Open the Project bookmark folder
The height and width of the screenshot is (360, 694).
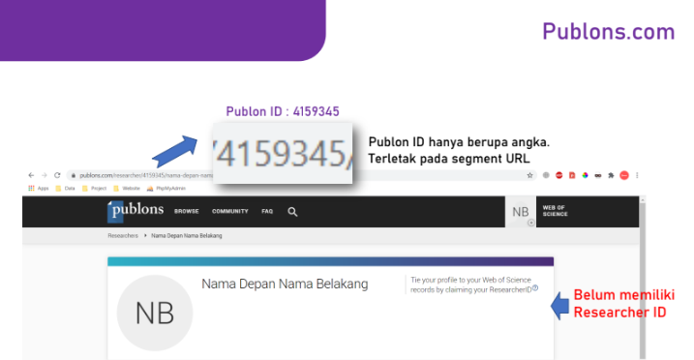[x=94, y=189]
